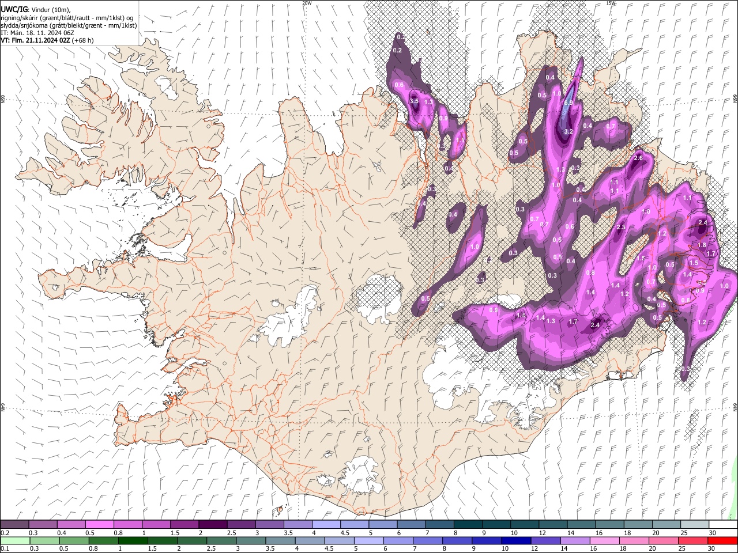This screenshot has width=738, height=553.
Task: Click the bright red rain swatch after 30
Action: coord(722,540)
